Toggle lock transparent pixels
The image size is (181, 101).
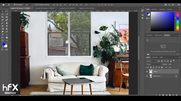[151, 67]
